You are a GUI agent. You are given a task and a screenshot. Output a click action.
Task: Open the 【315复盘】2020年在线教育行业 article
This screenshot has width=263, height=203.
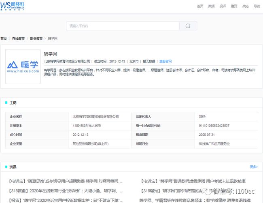pyautogui.click(x=66, y=191)
